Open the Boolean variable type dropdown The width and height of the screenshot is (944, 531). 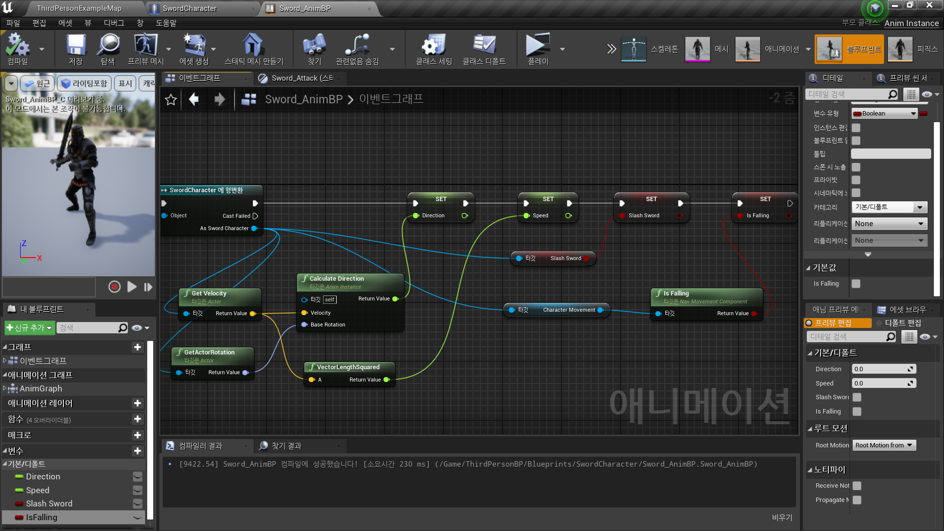coord(884,113)
